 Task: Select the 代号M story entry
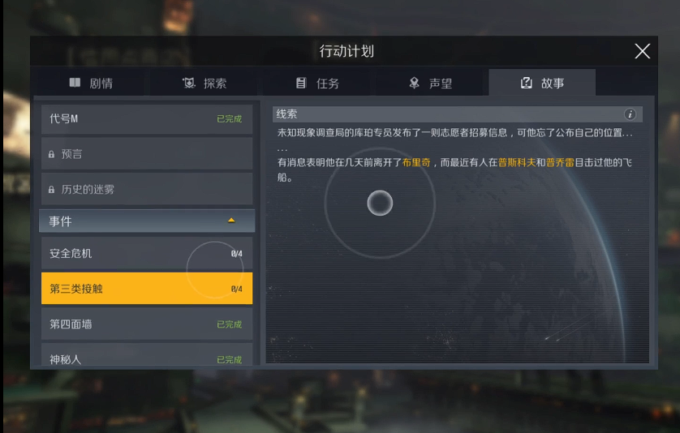(147, 118)
